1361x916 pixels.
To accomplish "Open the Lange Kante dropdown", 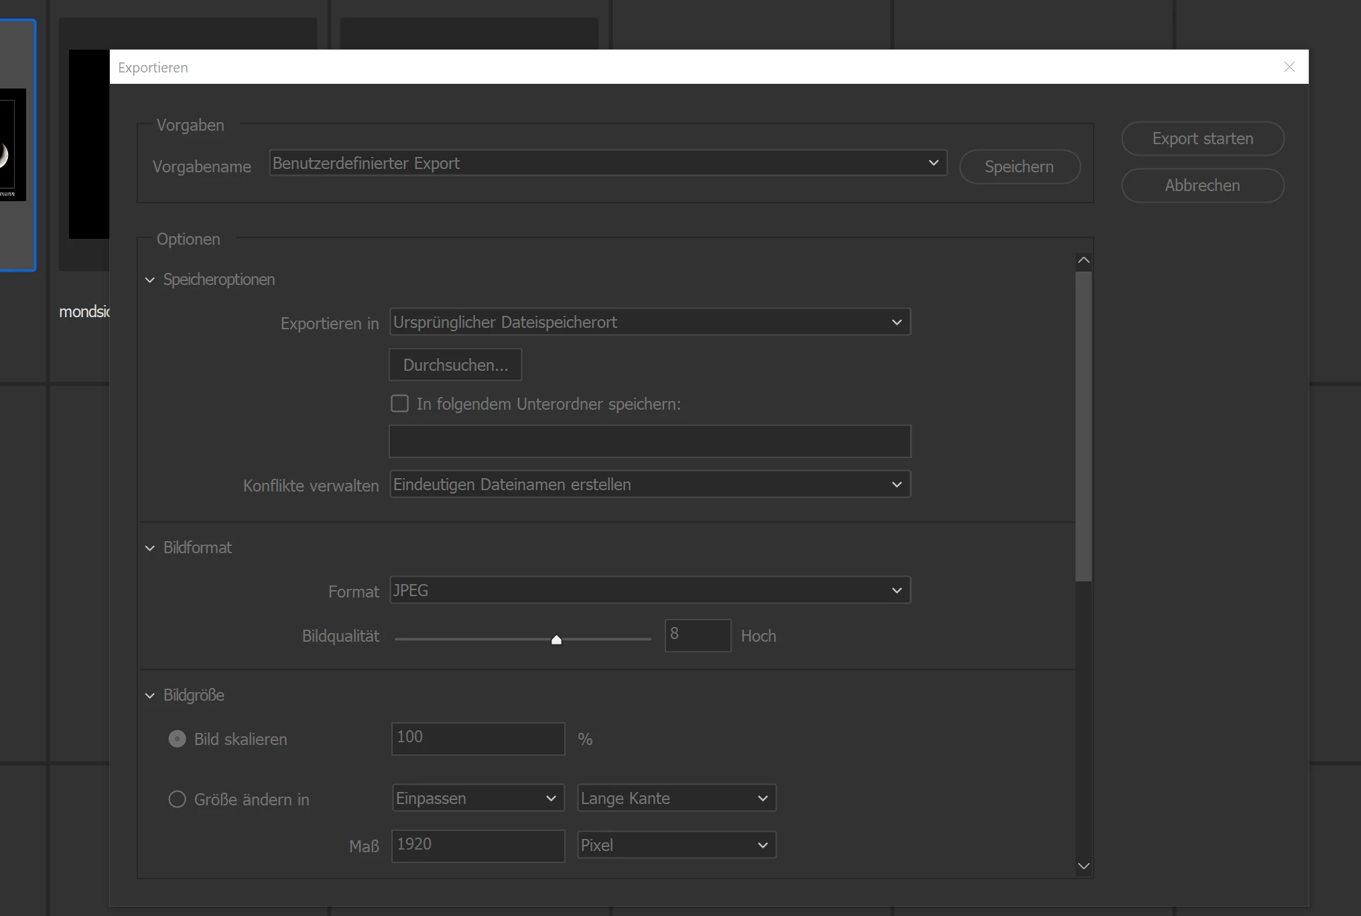I will [x=676, y=798].
